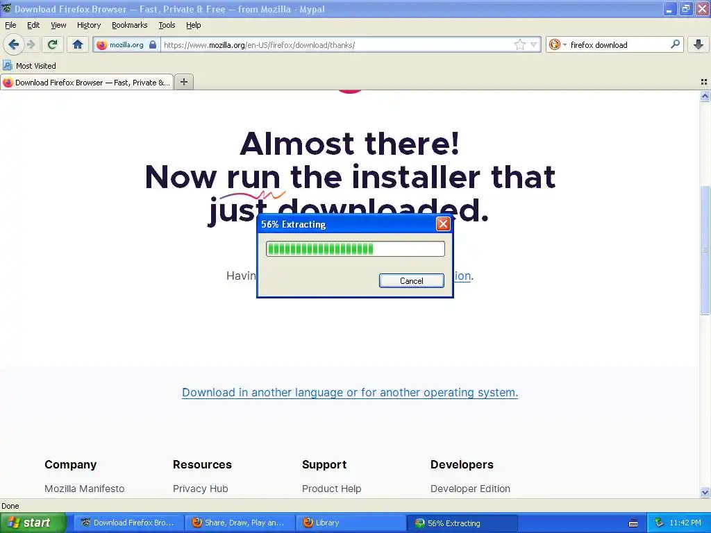Reload the page with the refresh icon
The image size is (711, 533).
pyautogui.click(x=53, y=44)
